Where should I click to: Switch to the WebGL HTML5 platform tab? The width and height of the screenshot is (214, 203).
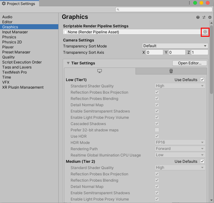(171, 71)
